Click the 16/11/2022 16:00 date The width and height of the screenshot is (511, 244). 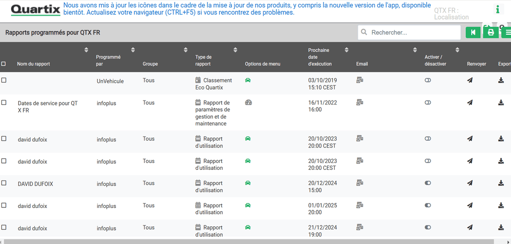[x=323, y=106]
